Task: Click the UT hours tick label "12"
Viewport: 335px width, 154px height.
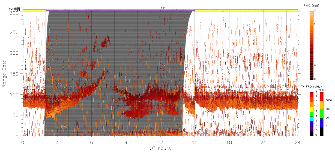Action: point(160,142)
